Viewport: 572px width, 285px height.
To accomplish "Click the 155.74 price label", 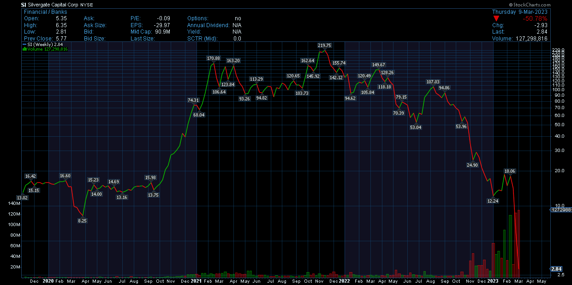I will pyautogui.click(x=339, y=63).
